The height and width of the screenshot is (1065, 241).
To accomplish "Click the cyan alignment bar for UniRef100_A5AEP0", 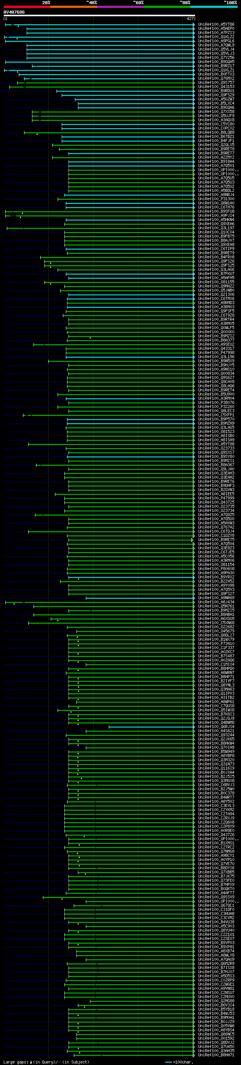I will pyautogui.click(x=111, y=29).
